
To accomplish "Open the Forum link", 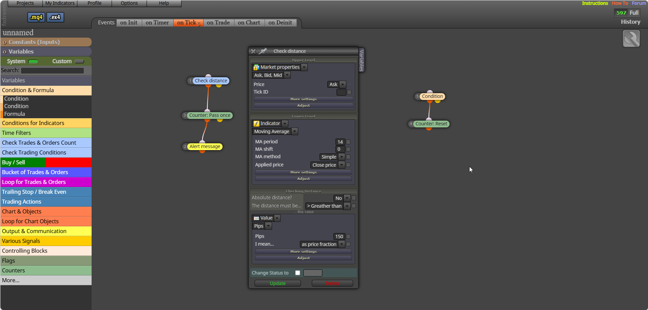I will coord(639,3).
